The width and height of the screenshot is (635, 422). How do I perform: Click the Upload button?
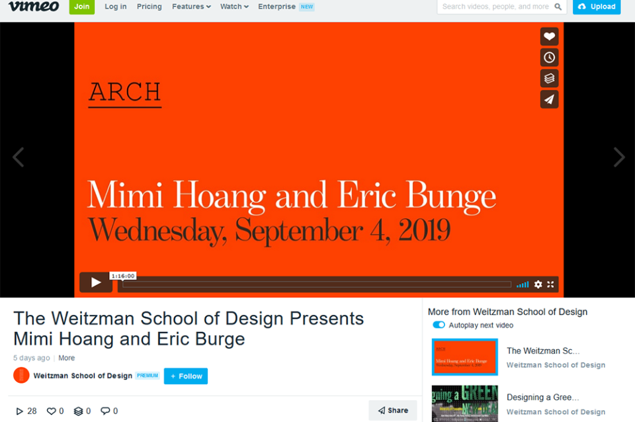(597, 7)
